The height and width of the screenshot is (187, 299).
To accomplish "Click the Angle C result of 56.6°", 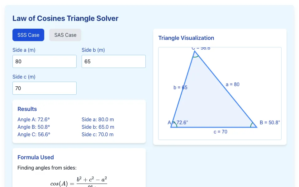I will 34,134.
